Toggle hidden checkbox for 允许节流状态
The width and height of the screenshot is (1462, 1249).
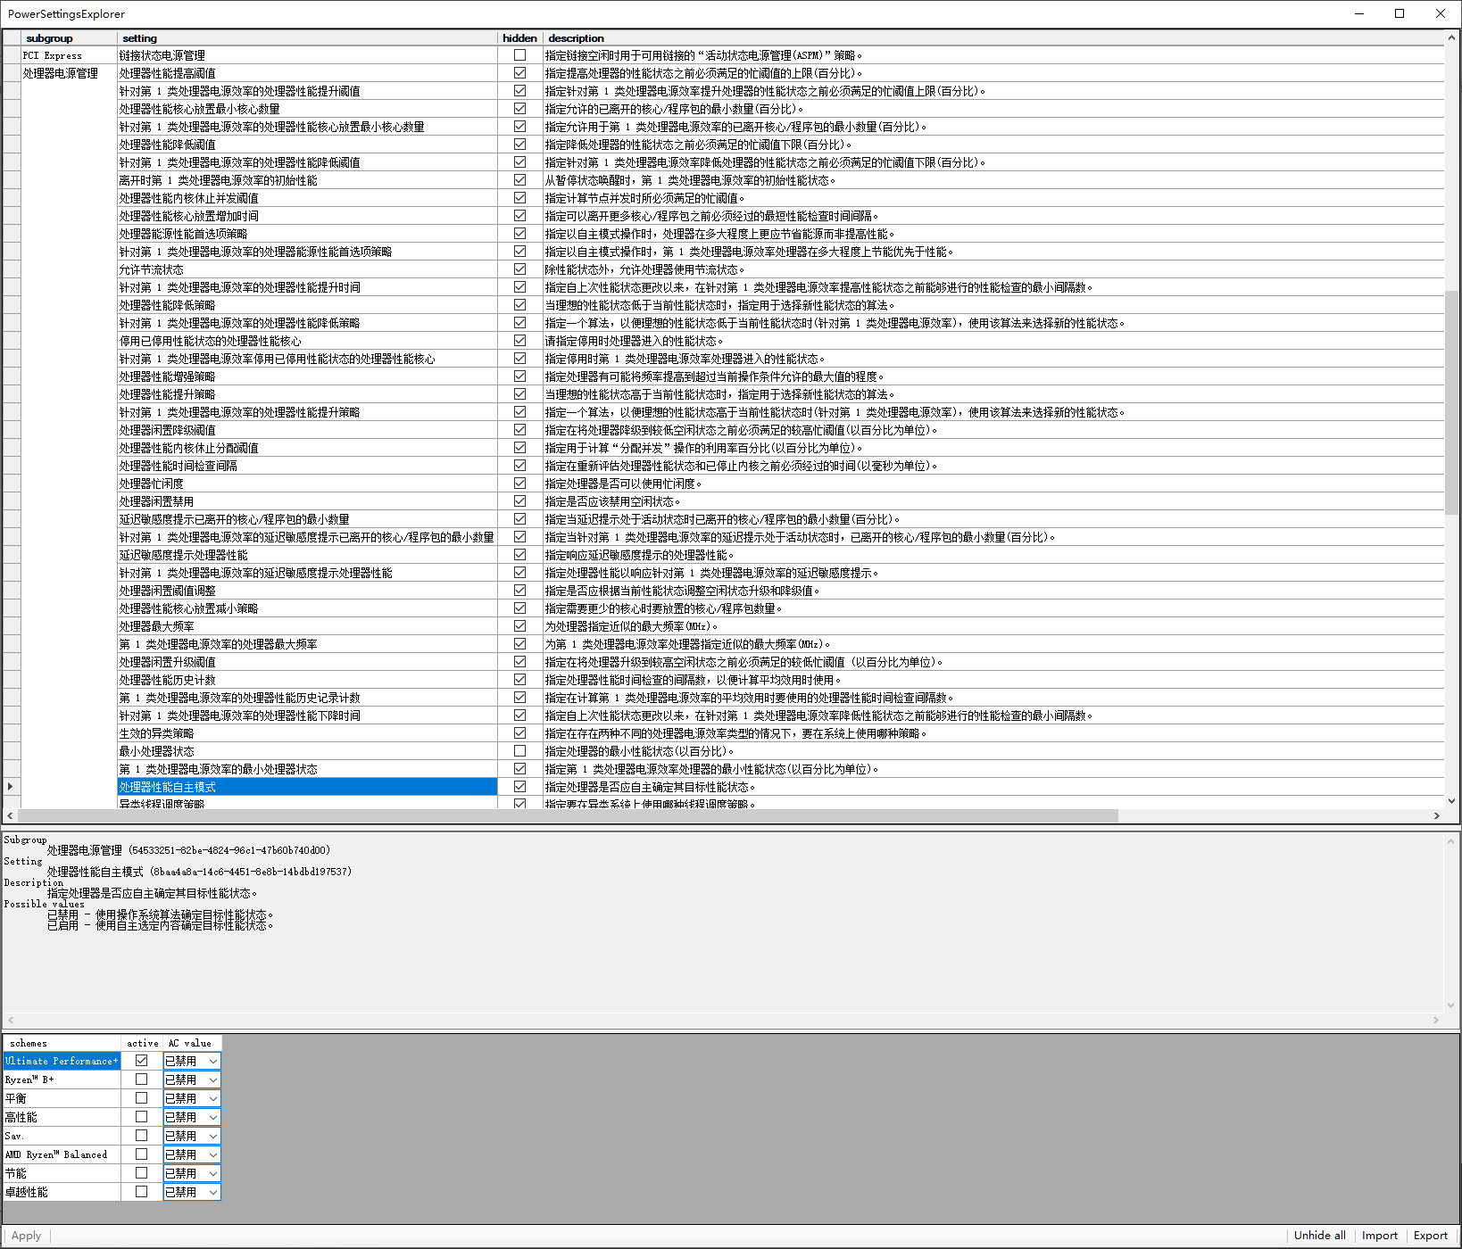tap(519, 269)
